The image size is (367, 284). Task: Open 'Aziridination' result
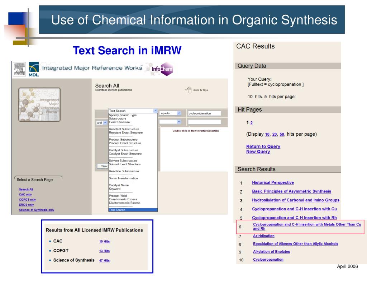point(264,236)
